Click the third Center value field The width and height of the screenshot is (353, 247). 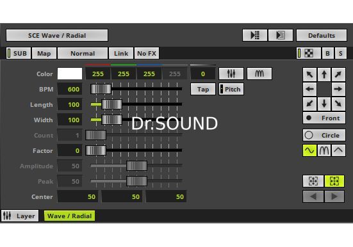166,196
